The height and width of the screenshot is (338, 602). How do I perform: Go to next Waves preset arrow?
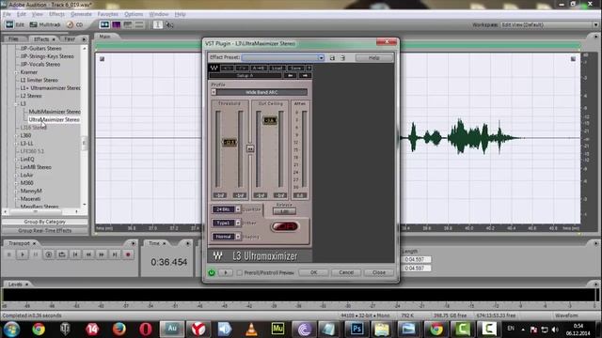[305, 75]
